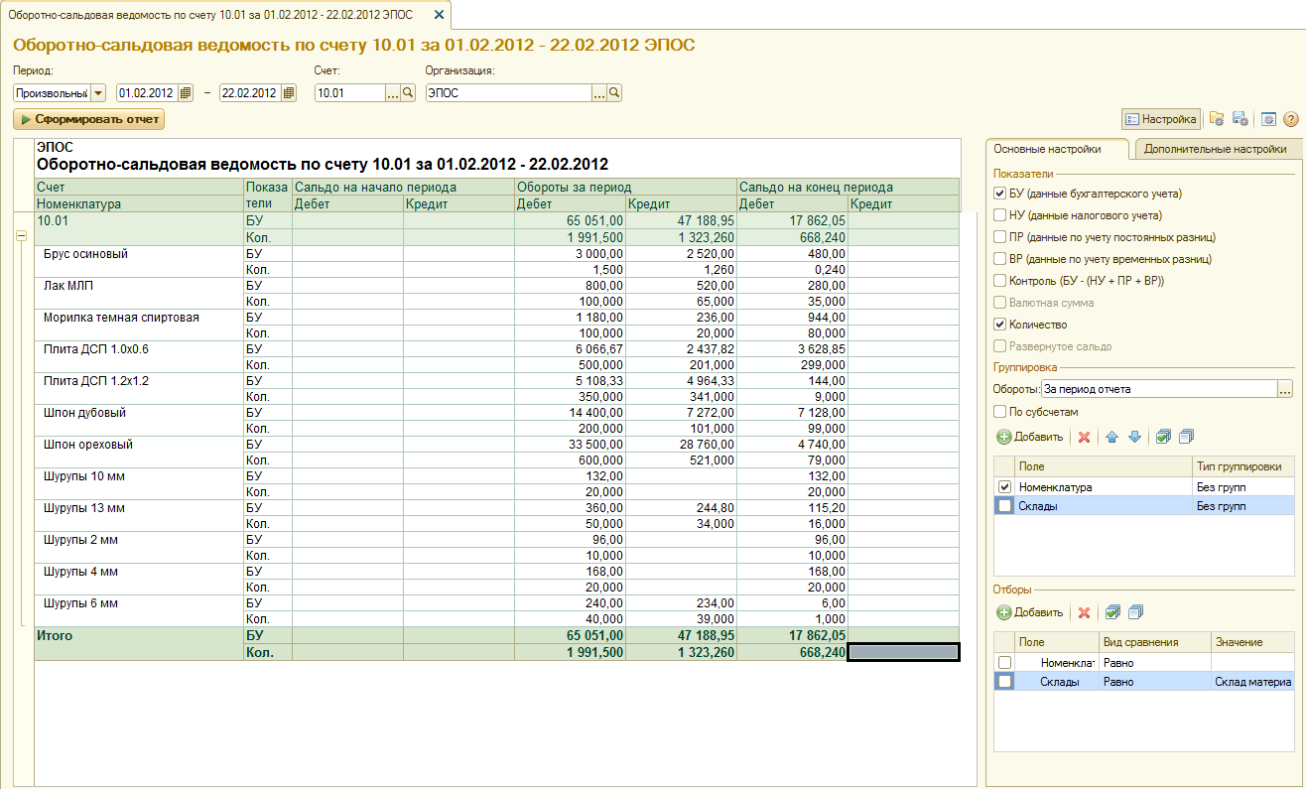This screenshot has height=789, width=1306.
Task: Click save settings diskette icon
Action: click(x=1240, y=119)
